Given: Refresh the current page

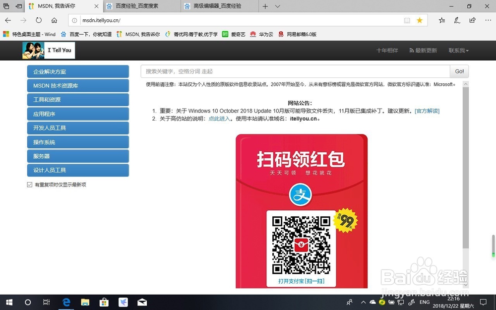Looking at the screenshot, I should [39, 20].
